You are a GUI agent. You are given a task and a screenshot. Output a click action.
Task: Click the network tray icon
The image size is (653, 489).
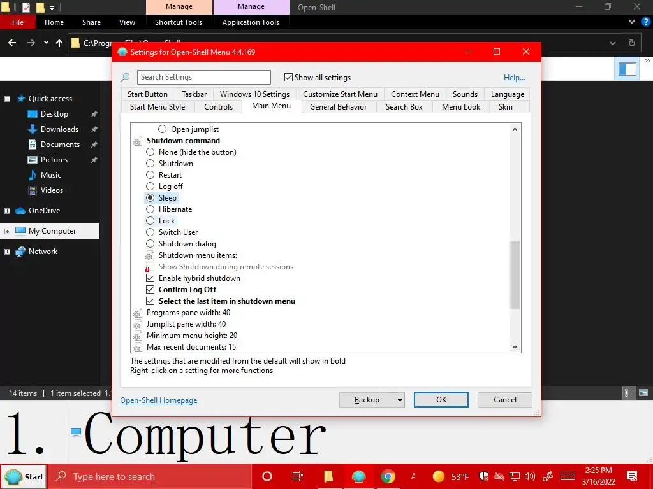tap(515, 476)
